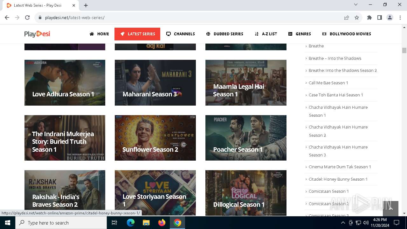Go to A-Z LIST

(266, 34)
